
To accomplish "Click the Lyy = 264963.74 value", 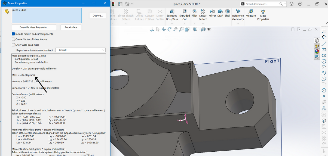I will pos(58,139).
